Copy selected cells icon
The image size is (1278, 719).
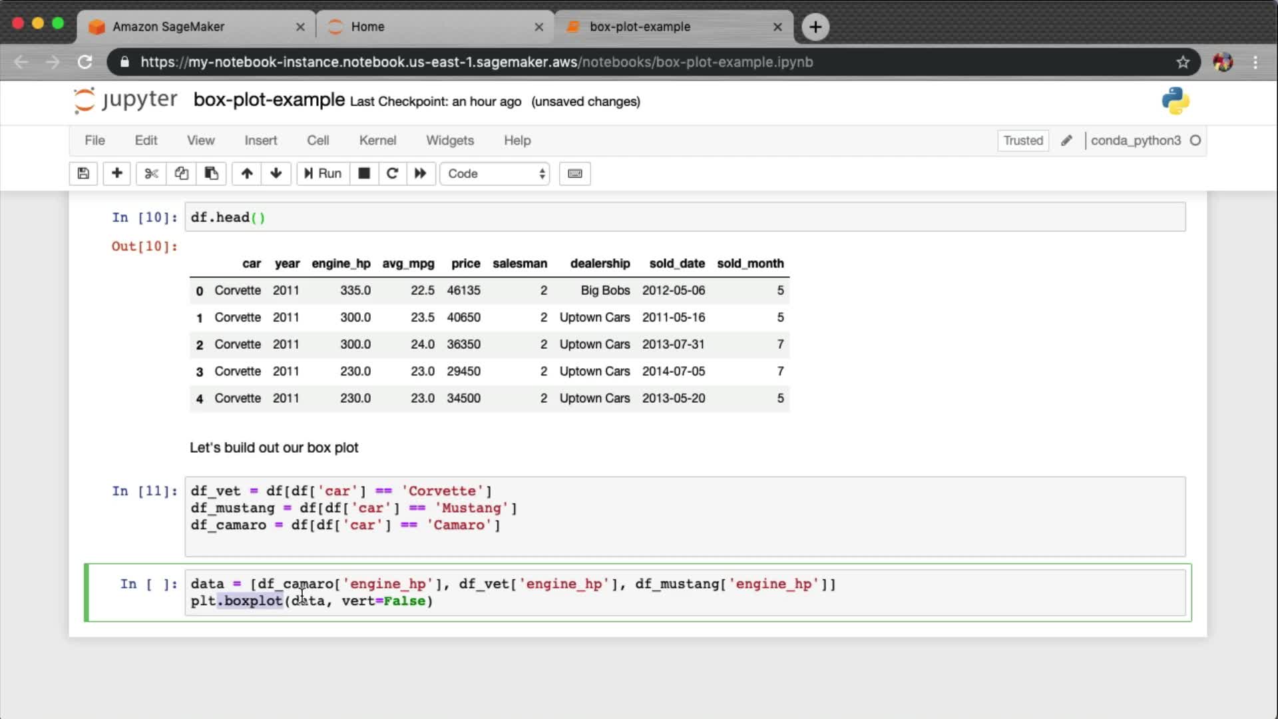tap(181, 174)
